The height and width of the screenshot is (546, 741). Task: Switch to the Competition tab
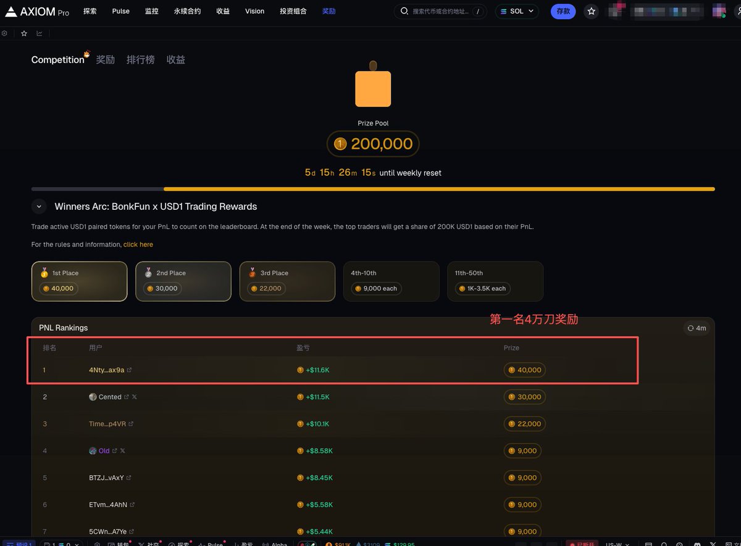pyautogui.click(x=57, y=60)
